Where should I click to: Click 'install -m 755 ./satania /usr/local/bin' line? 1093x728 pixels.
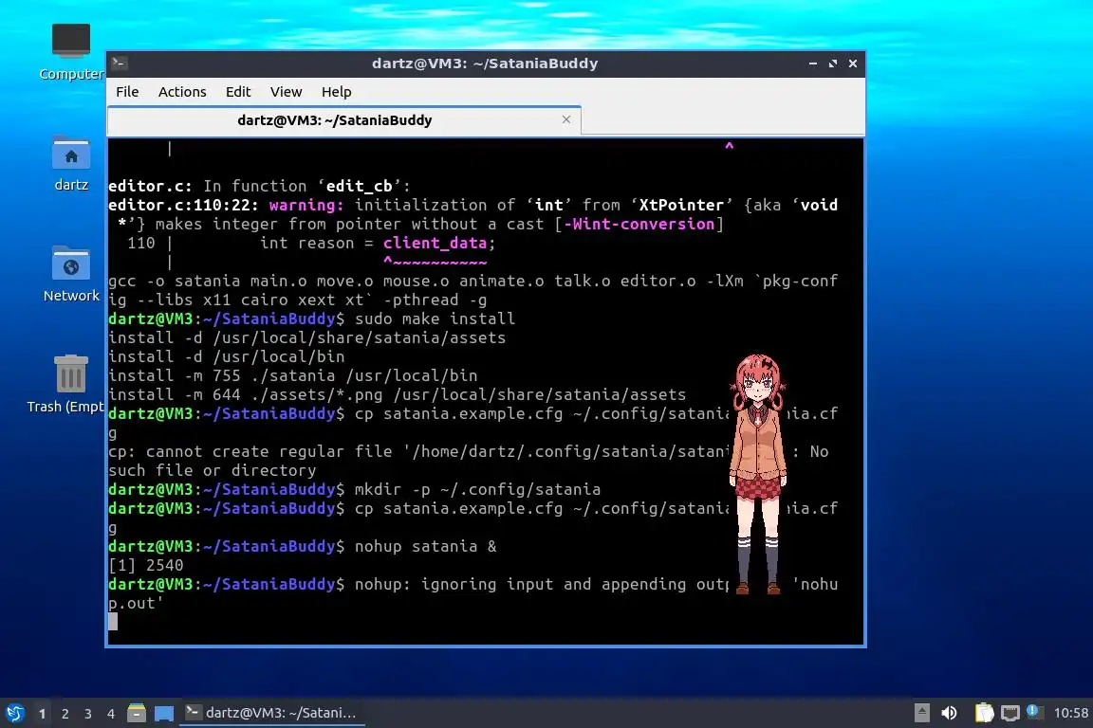293,375
